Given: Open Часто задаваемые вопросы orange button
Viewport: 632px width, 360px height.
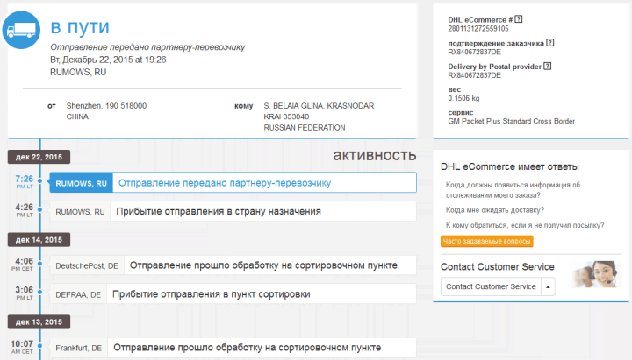Looking at the screenshot, I should point(487,241).
